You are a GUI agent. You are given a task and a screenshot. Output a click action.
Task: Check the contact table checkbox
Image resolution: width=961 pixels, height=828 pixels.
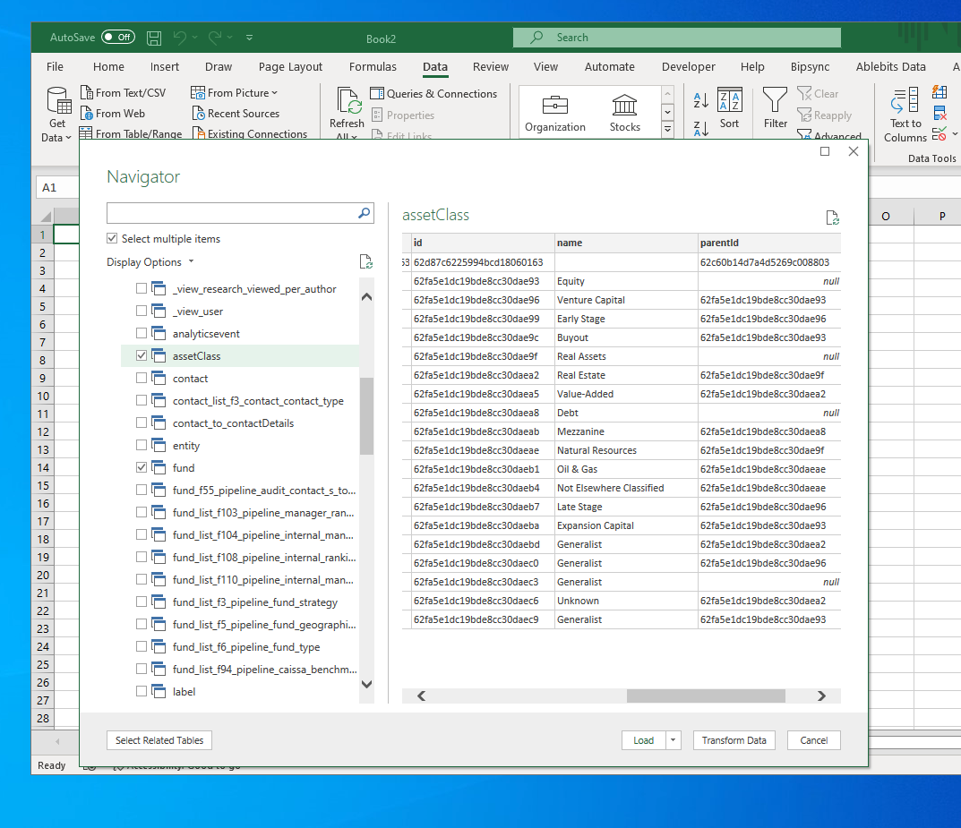point(142,378)
